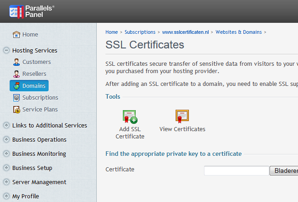
Task: Expand the My Profile section
Action: tap(6, 197)
